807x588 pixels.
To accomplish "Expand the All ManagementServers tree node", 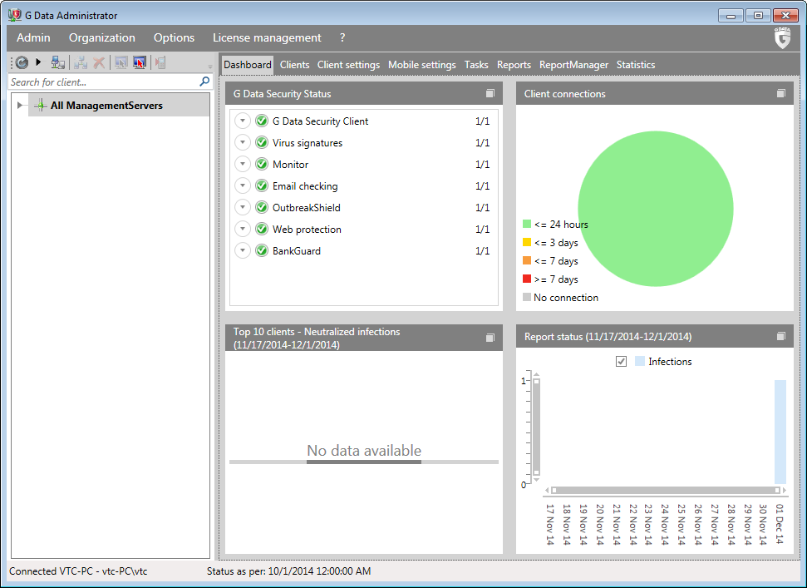I will tap(20, 106).
